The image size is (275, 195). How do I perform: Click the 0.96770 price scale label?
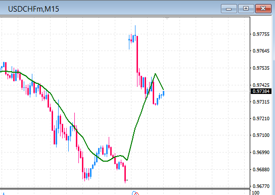pyautogui.click(x=261, y=186)
